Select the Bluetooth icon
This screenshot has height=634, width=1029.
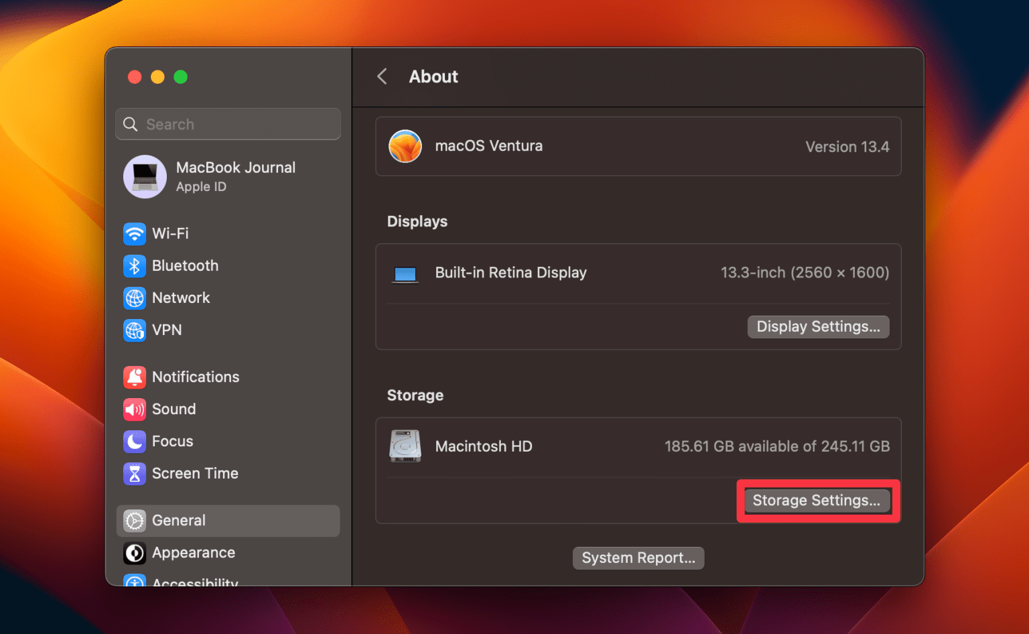135,265
